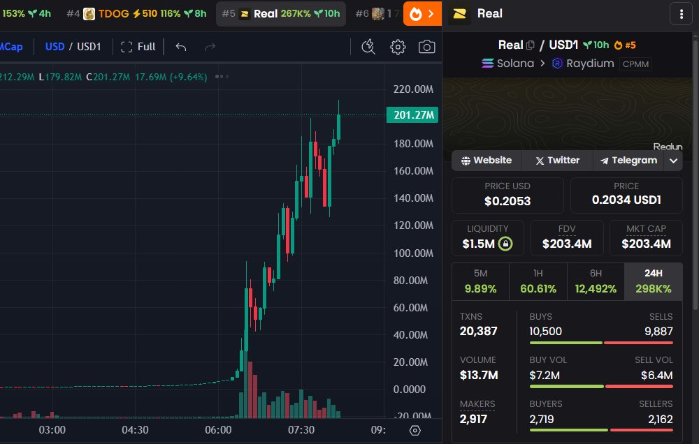Click the buys versus sells ratio bar

pyautogui.click(x=601, y=343)
